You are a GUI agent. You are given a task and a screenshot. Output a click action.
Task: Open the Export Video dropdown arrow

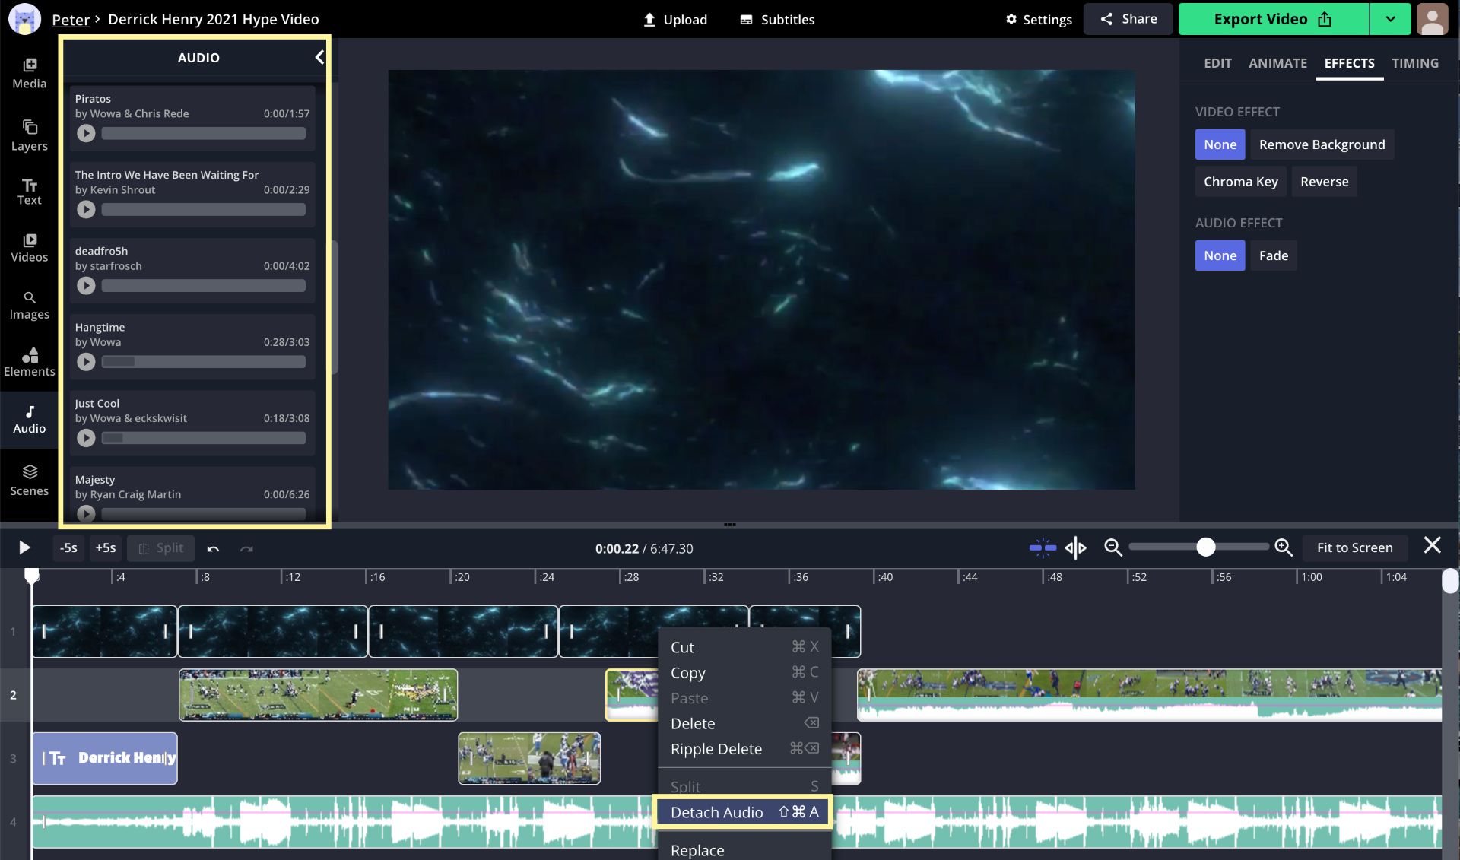tap(1390, 19)
